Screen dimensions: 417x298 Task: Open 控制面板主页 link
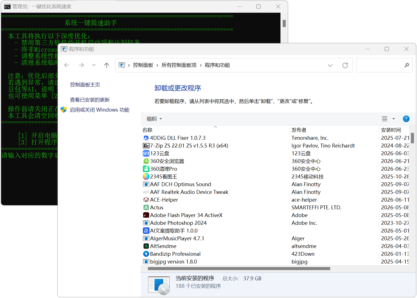[x=85, y=85]
